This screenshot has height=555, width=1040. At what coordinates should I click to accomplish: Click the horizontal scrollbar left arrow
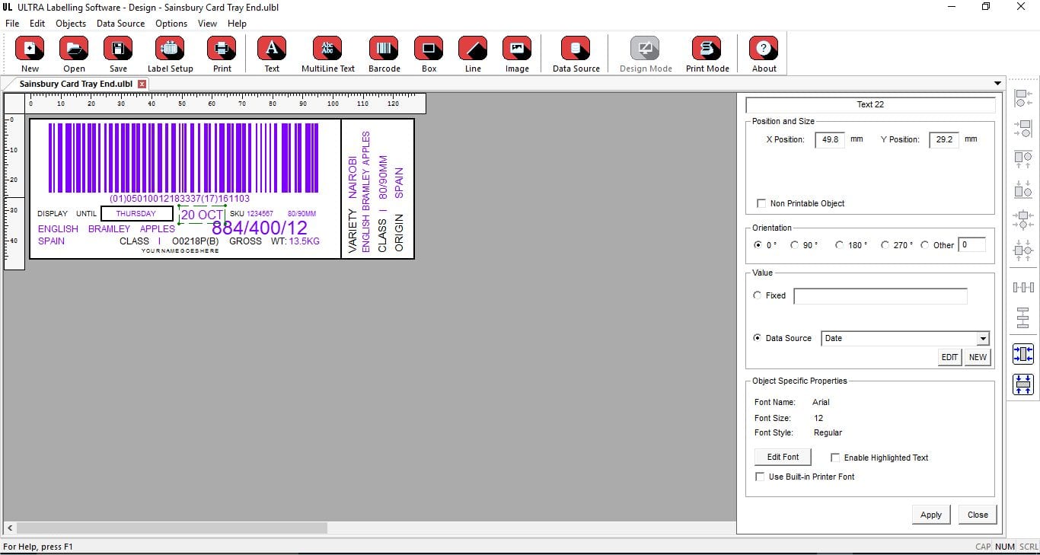click(x=9, y=528)
